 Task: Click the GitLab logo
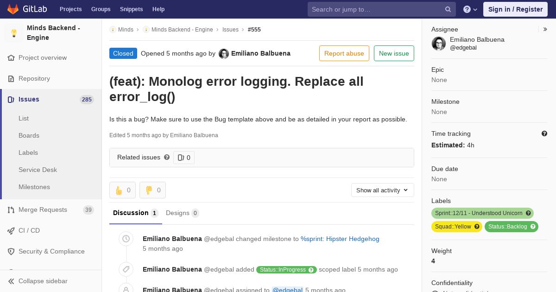click(27, 9)
